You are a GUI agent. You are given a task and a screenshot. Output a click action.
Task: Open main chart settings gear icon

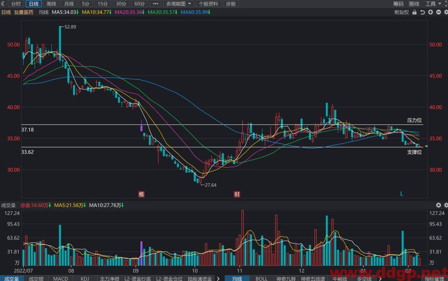point(446,12)
